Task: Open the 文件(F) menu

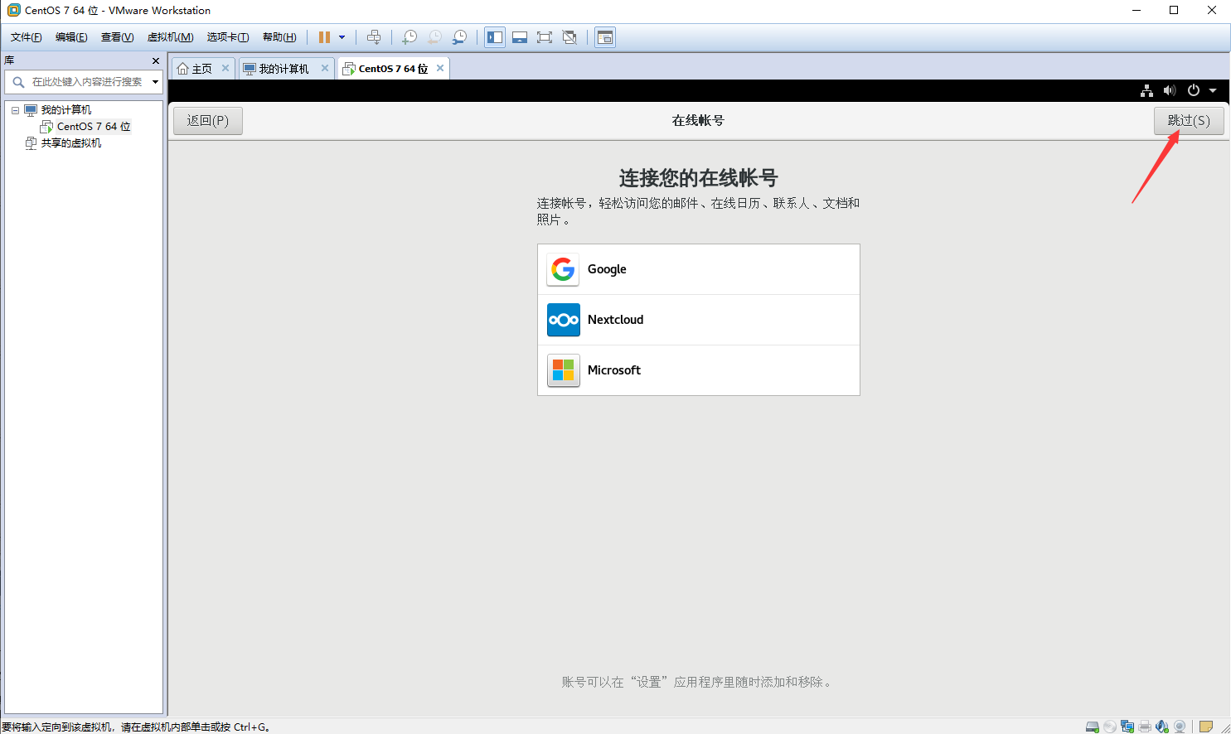Action: click(26, 37)
